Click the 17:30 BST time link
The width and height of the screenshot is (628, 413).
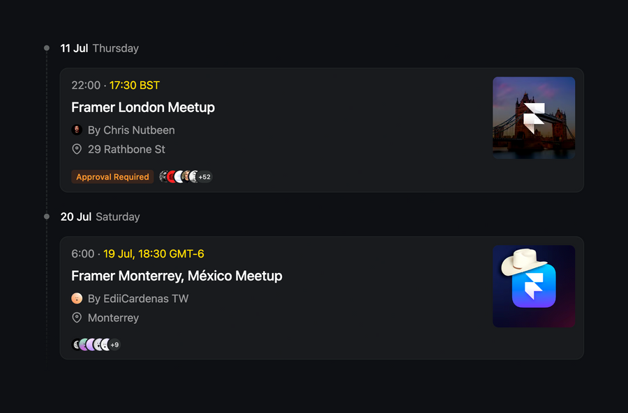pyautogui.click(x=135, y=85)
